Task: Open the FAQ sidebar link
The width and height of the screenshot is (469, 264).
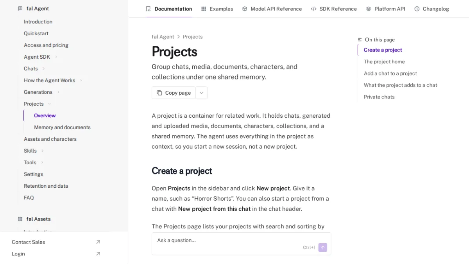Action: pyautogui.click(x=29, y=198)
